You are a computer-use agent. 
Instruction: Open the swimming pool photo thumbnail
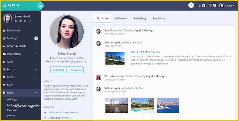142,105
